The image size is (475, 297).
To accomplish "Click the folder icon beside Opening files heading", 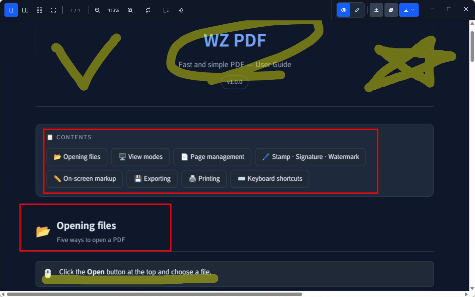I will pos(43,231).
